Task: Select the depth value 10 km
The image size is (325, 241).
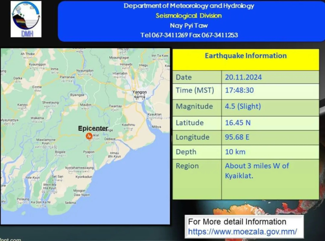Action: [235, 152]
